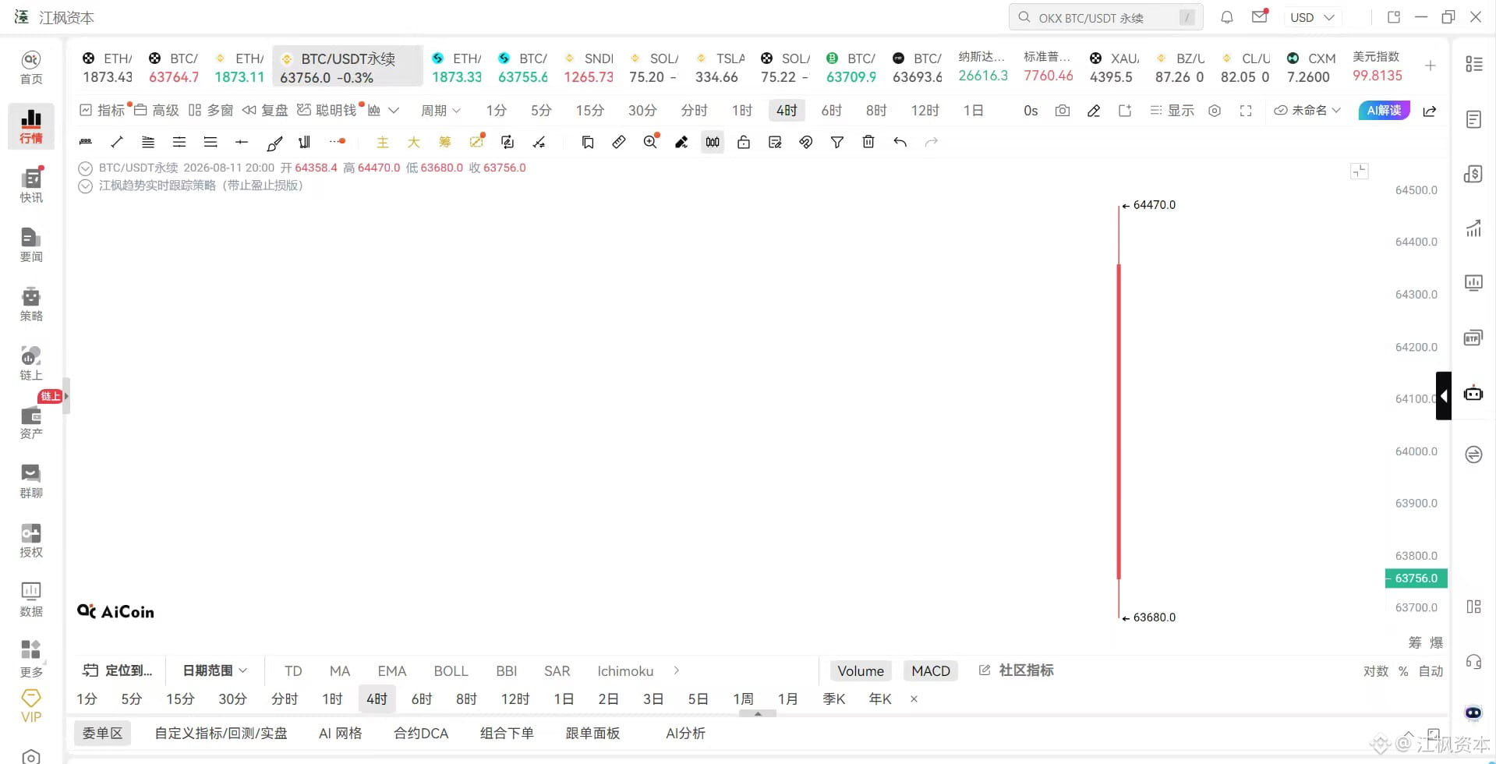Open the mail inbox icon

pyautogui.click(x=1260, y=17)
